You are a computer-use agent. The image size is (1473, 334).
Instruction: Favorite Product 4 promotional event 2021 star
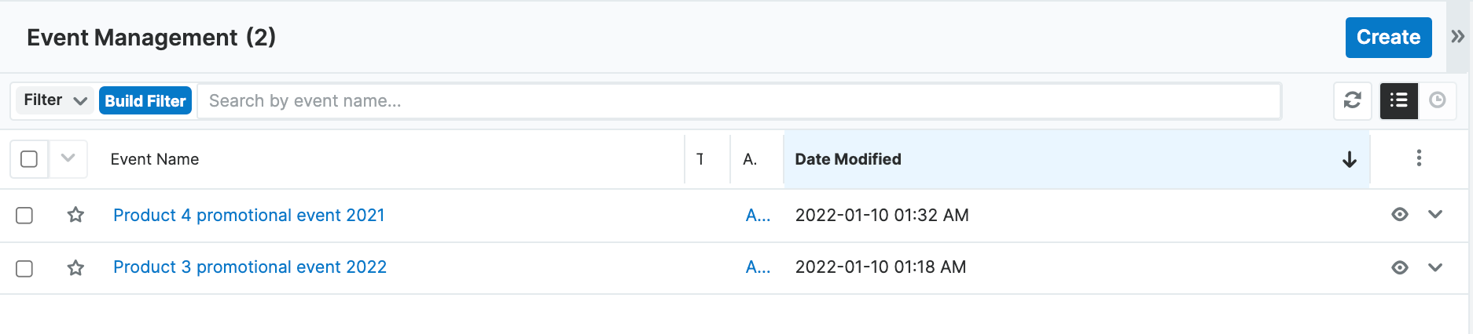pyautogui.click(x=75, y=215)
